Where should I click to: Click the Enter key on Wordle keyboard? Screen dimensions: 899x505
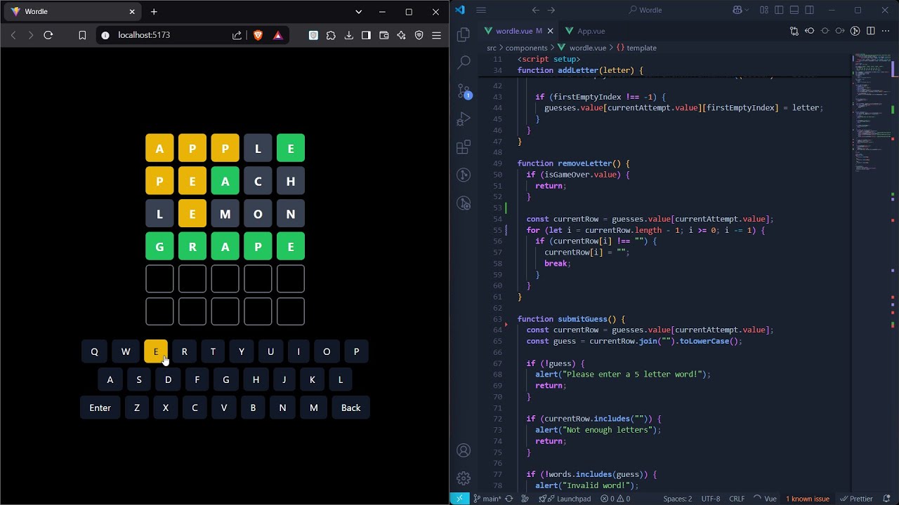point(100,408)
